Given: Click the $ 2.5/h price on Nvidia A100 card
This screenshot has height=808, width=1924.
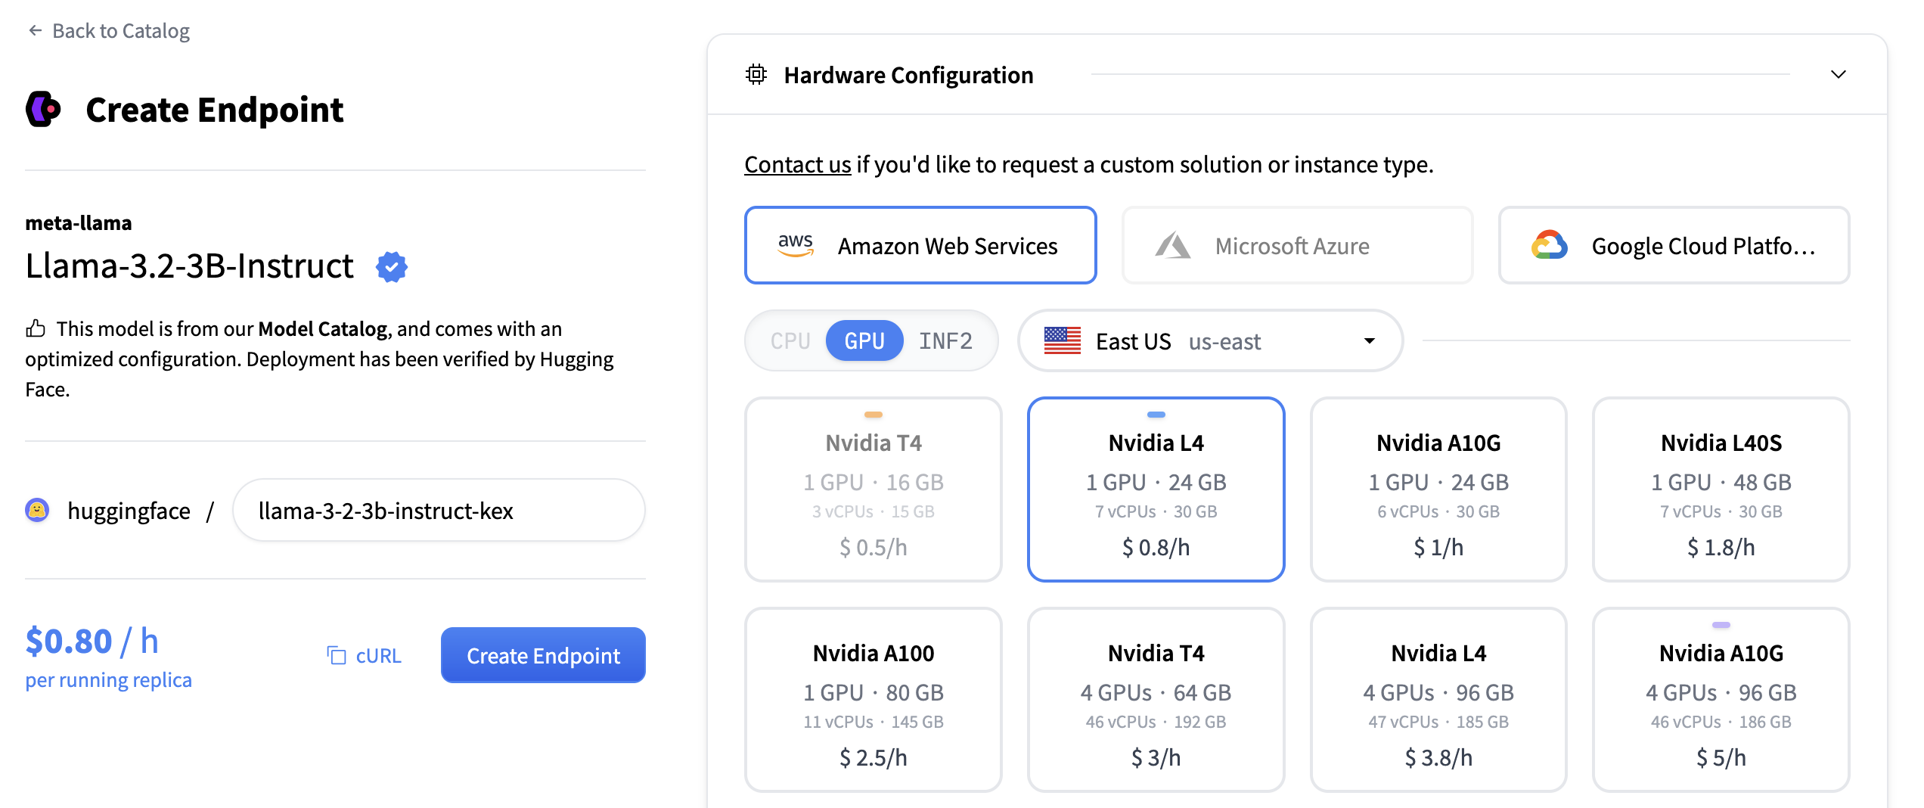Looking at the screenshot, I should (874, 757).
